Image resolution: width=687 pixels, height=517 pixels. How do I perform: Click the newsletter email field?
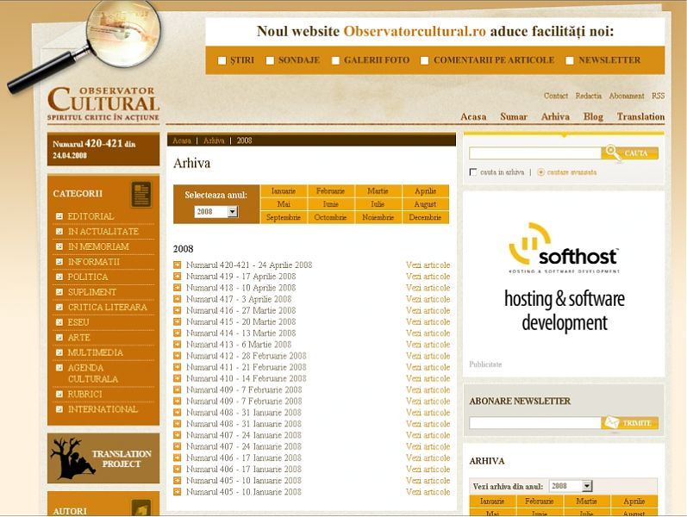coord(535,423)
